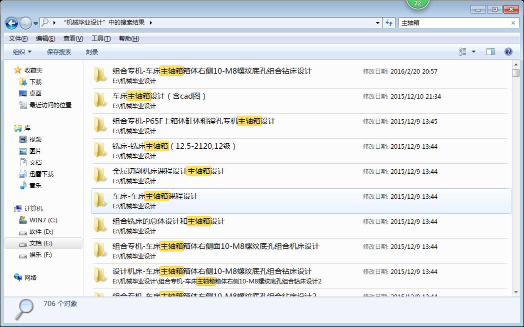Open the 查看(V) menu

[73, 39]
